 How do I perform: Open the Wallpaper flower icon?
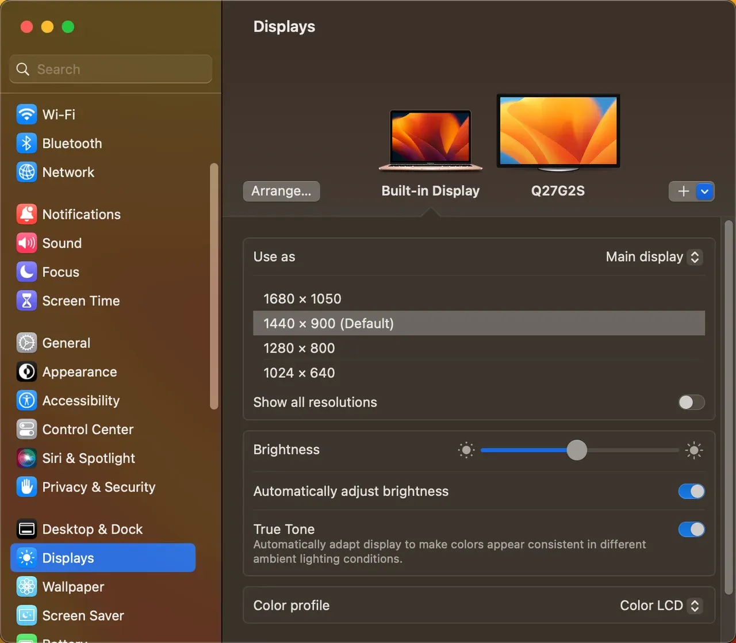pos(26,587)
